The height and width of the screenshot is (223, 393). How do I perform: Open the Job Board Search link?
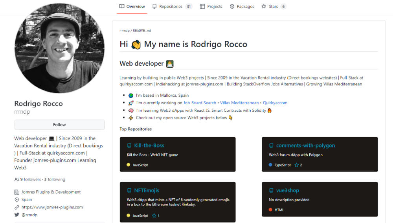coord(200,103)
